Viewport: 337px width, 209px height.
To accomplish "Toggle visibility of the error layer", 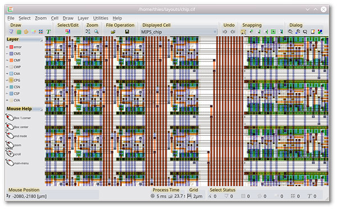I will (7, 47).
